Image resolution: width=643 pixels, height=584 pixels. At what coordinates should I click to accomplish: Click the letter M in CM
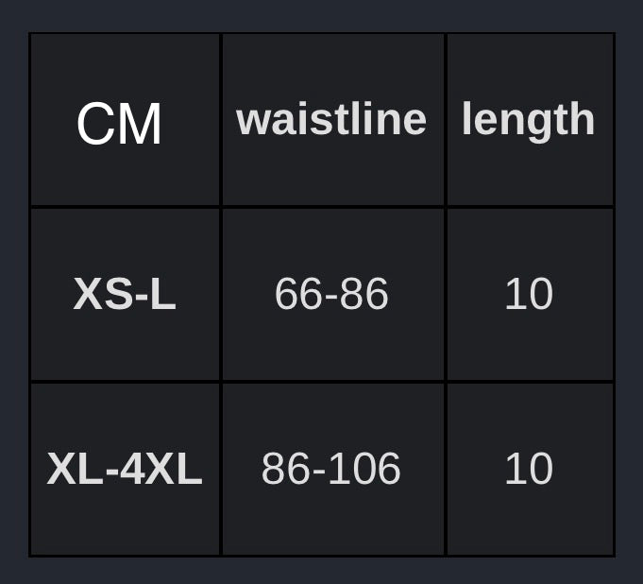141,124
